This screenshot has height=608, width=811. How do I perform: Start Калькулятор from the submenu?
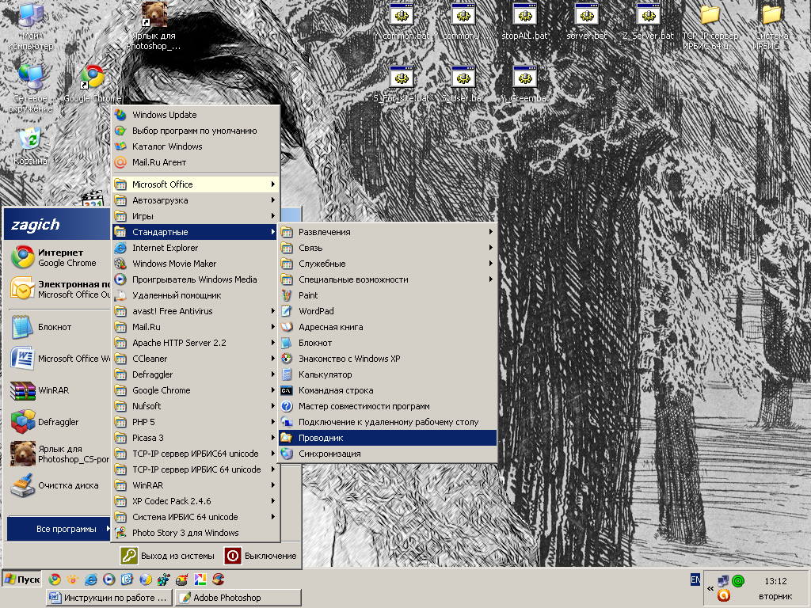click(x=387, y=374)
